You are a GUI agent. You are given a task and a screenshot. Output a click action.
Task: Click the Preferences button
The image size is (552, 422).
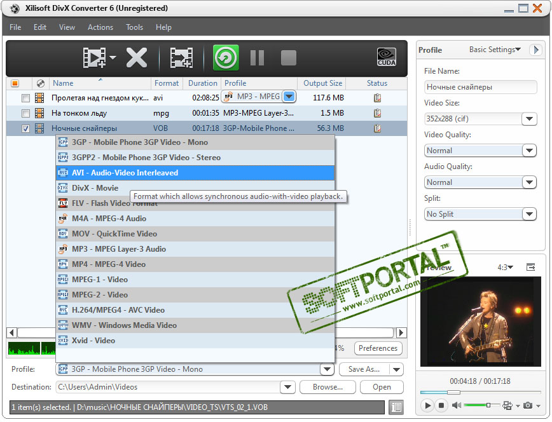[378, 348]
